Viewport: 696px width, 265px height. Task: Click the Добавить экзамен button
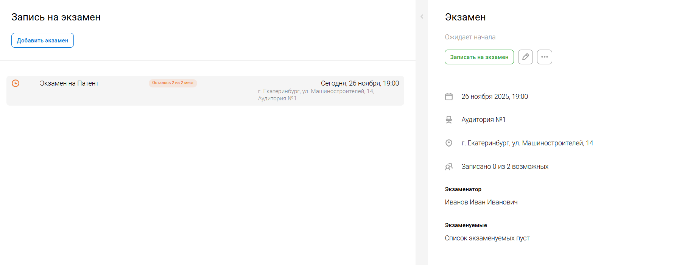pos(42,41)
